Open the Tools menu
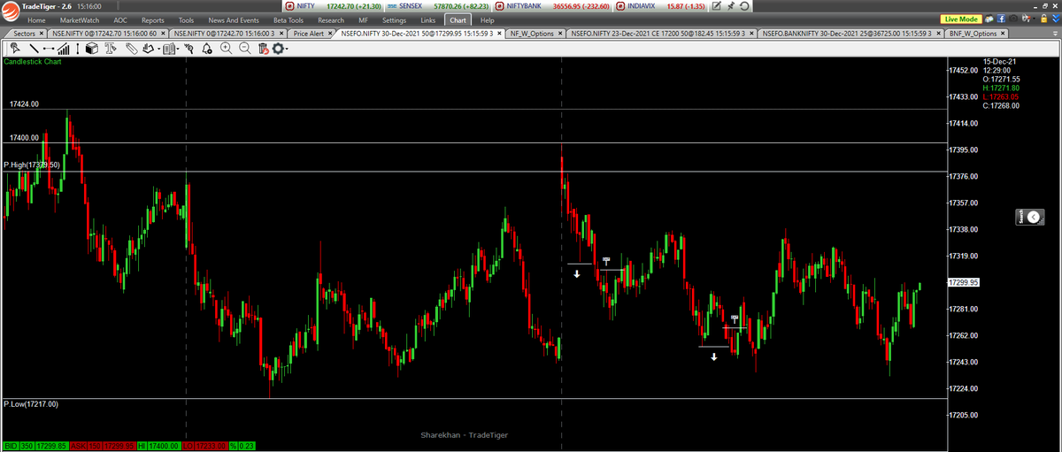Viewport: 1062px width, 452px height. pos(186,19)
